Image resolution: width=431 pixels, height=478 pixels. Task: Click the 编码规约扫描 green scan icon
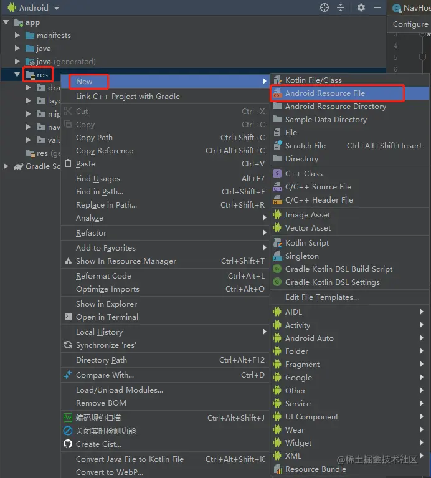[68, 418]
